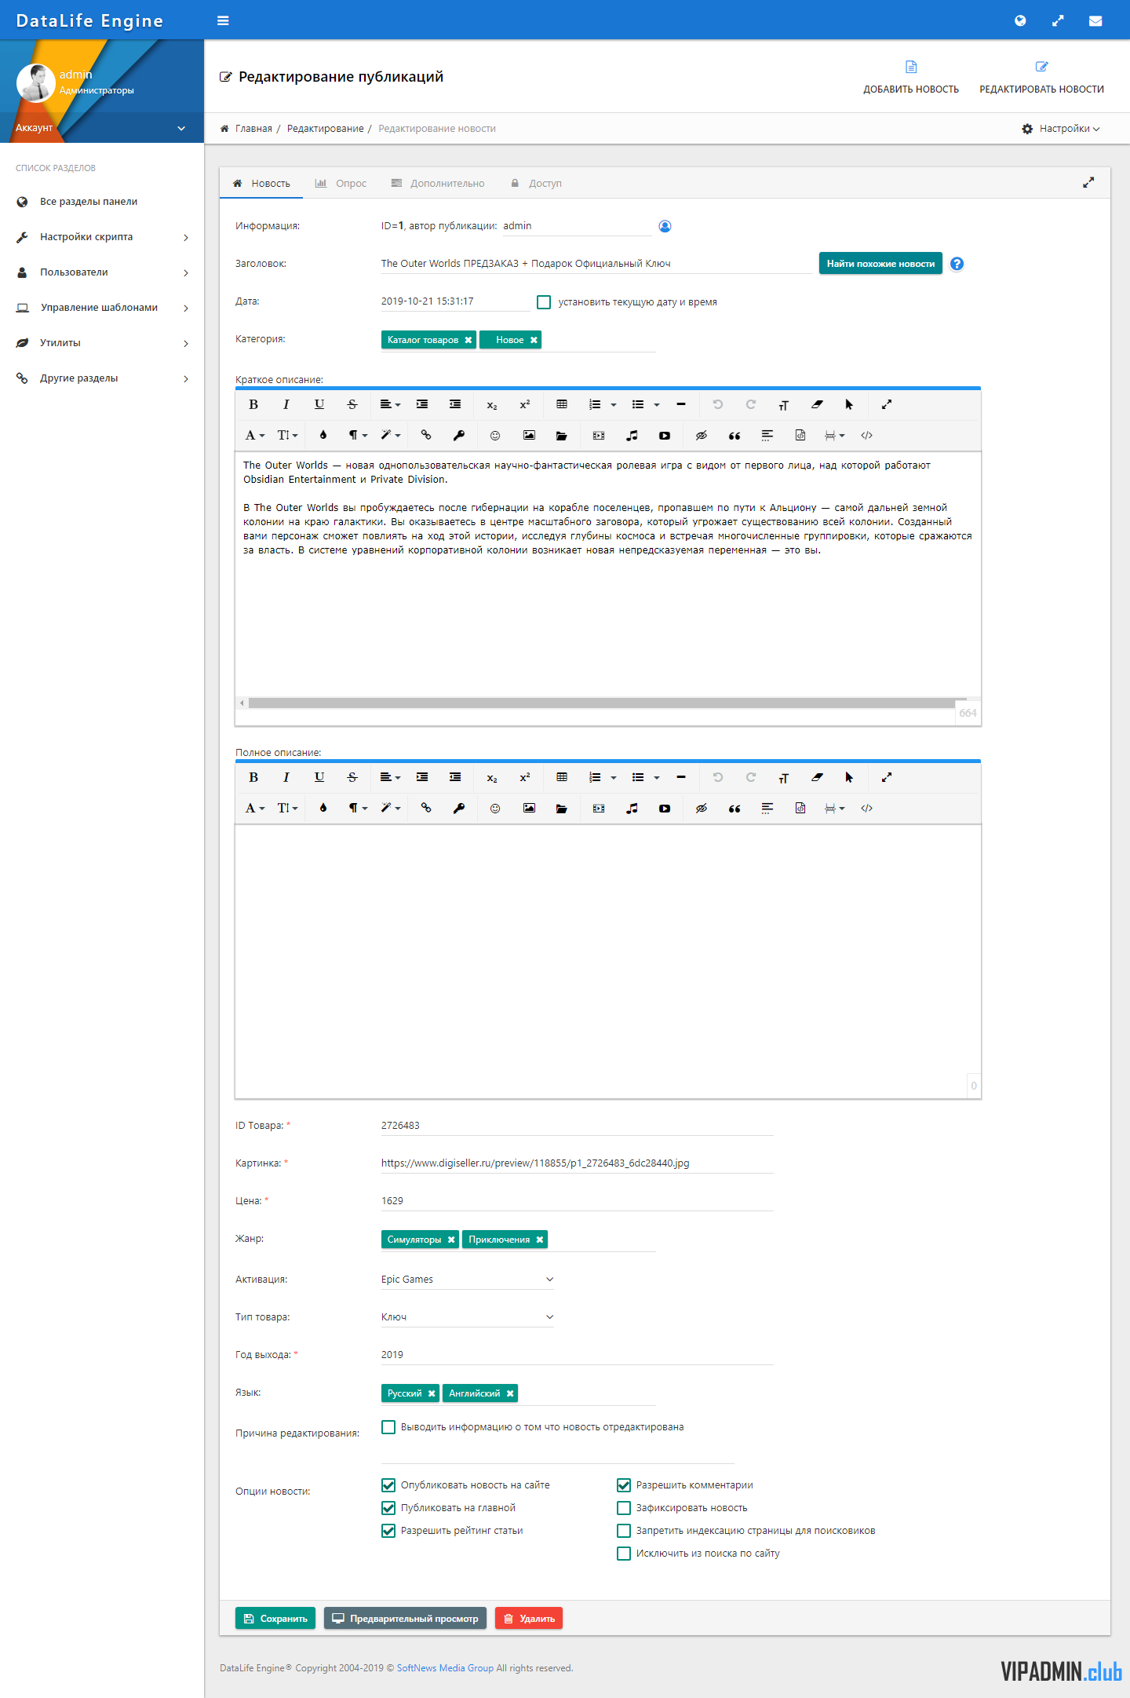Image resolution: width=1130 pixels, height=1698 pixels.
Task: Check Зафиксировать новость
Action: pos(624,1508)
